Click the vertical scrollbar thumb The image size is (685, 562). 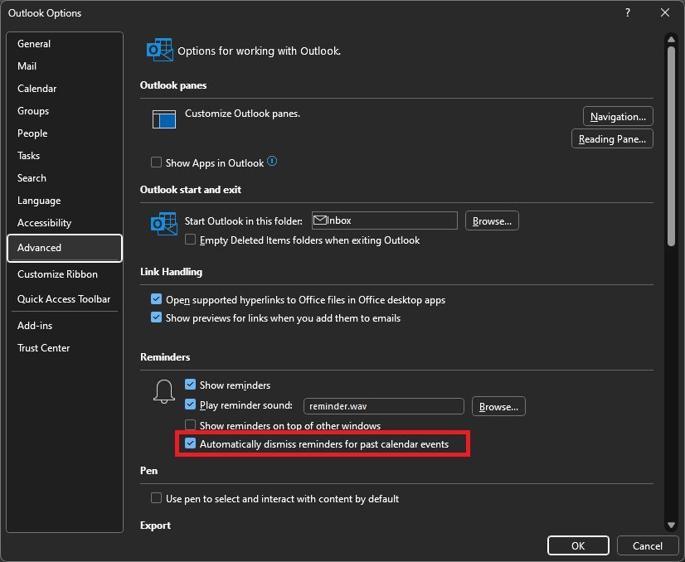[x=671, y=146]
